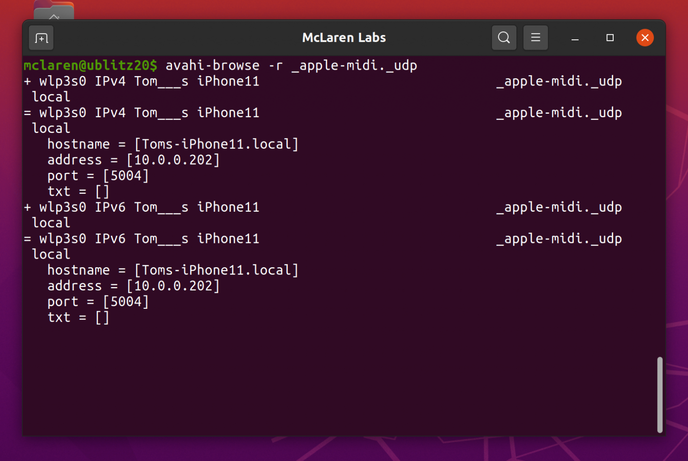This screenshot has height=461, width=688.
Task: Click the McLaren Labs window title
Action: pos(344,38)
